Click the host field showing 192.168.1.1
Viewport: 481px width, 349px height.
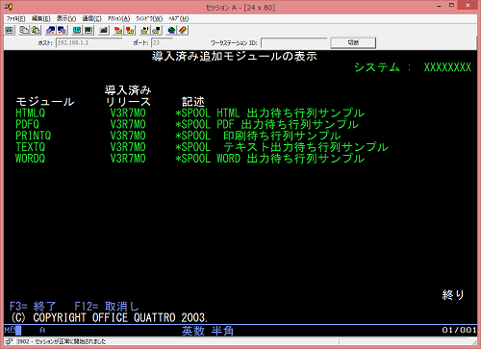(89, 42)
